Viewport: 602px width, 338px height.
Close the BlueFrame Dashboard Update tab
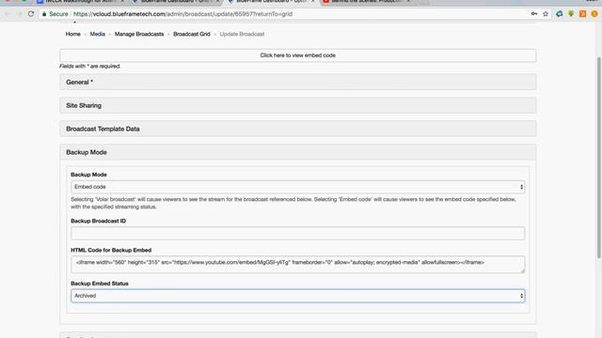pos(312,2)
